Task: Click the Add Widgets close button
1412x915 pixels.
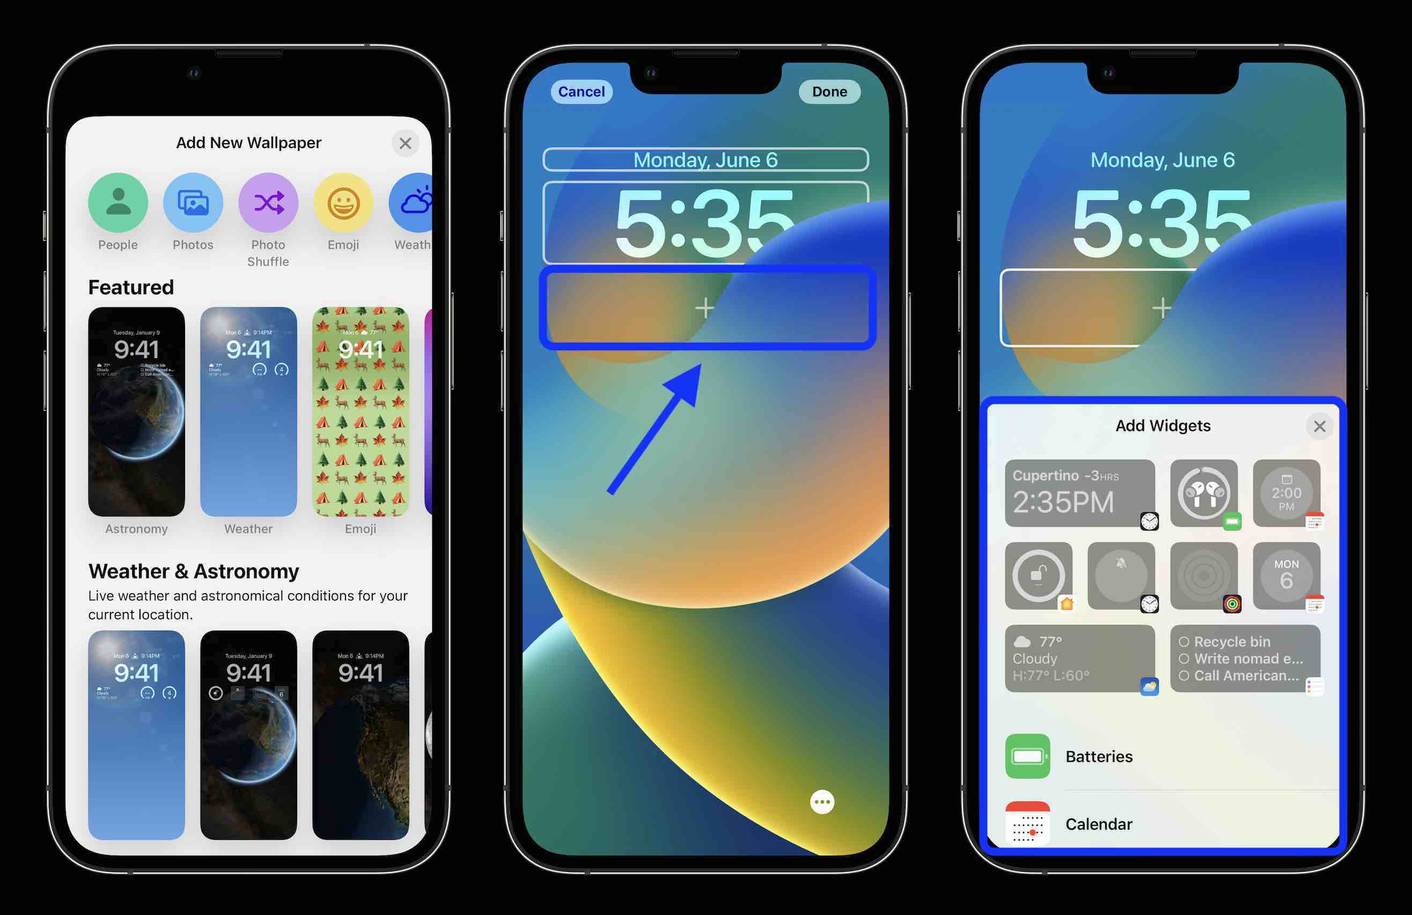Action: [1319, 426]
